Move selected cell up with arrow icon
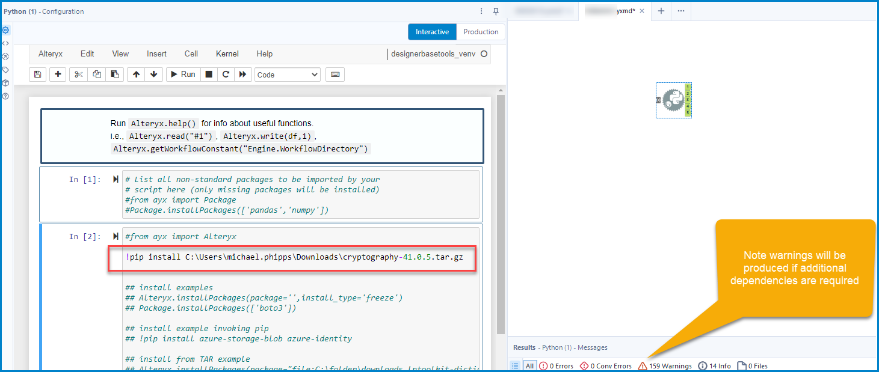 click(136, 75)
